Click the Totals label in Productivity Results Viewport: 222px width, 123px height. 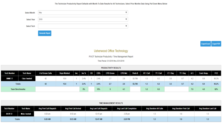pos(18,84)
